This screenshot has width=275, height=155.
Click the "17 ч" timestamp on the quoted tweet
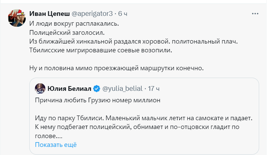[154, 89]
